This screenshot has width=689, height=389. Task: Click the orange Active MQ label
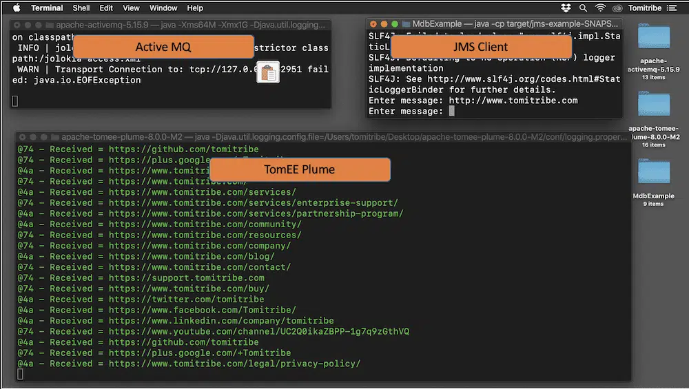163,47
